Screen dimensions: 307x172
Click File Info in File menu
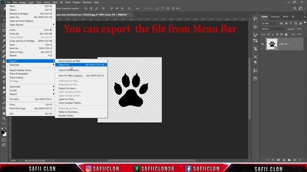click(31, 99)
